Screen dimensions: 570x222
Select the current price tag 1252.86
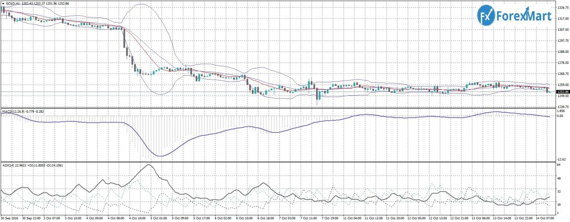point(562,92)
